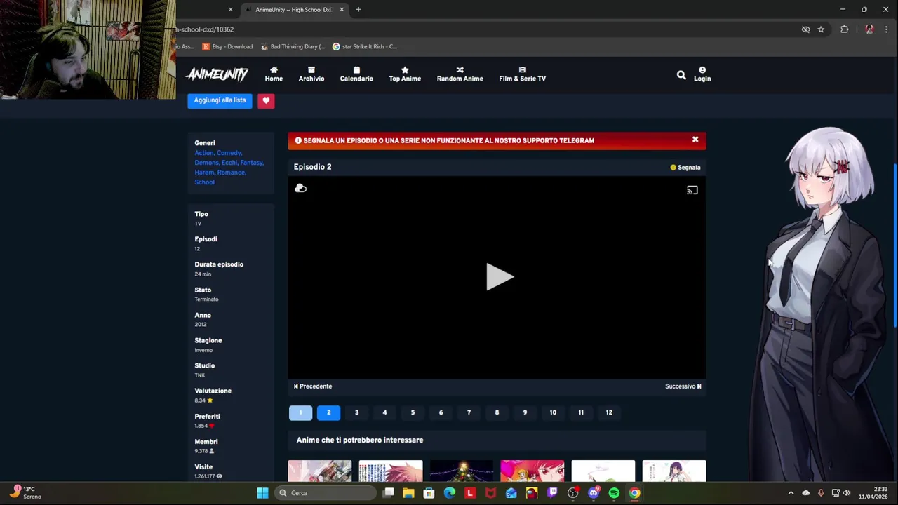
Task: Click Aggiungi alla lista button
Action: [220, 100]
